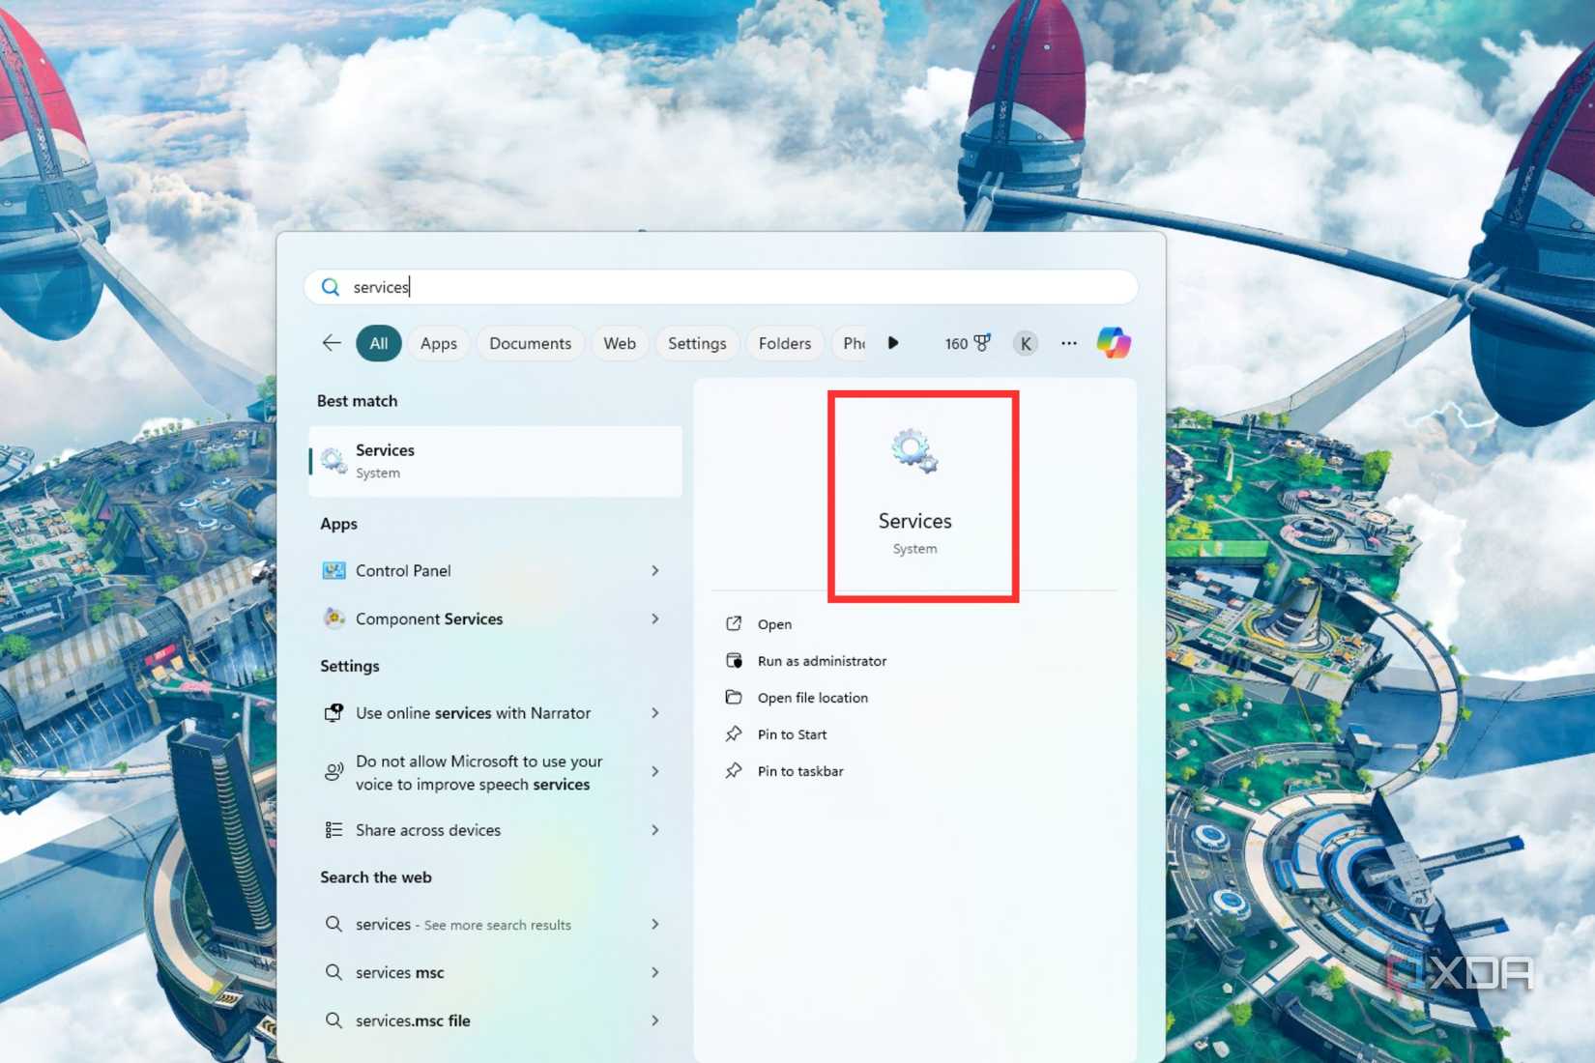The width and height of the screenshot is (1595, 1063).
Task: Expand the Control Panel result chevron
Action: pos(655,570)
